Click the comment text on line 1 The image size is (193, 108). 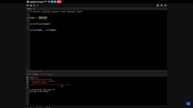click(56, 12)
